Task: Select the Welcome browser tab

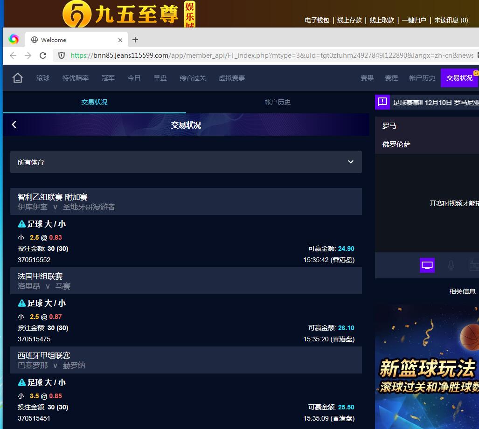Action: (76, 40)
